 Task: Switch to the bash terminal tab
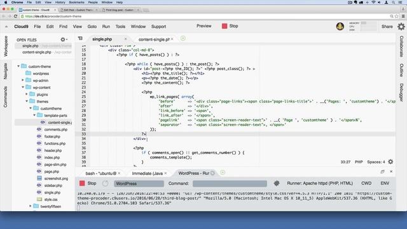pyautogui.click(x=100, y=174)
